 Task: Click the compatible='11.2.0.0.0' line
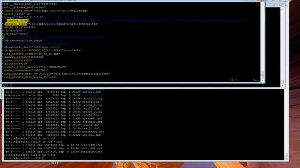(x=23, y=17)
